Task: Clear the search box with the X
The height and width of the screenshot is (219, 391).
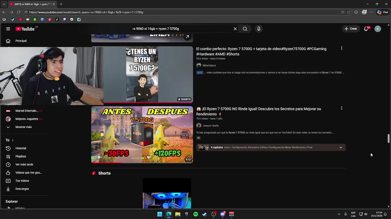Action: coord(235,29)
